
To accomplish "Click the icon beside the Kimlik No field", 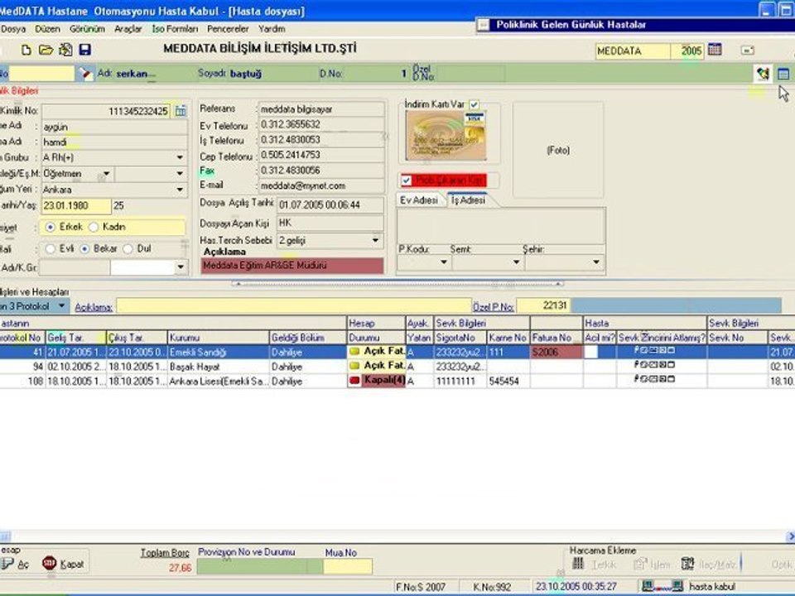I will pyautogui.click(x=181, y=111).
